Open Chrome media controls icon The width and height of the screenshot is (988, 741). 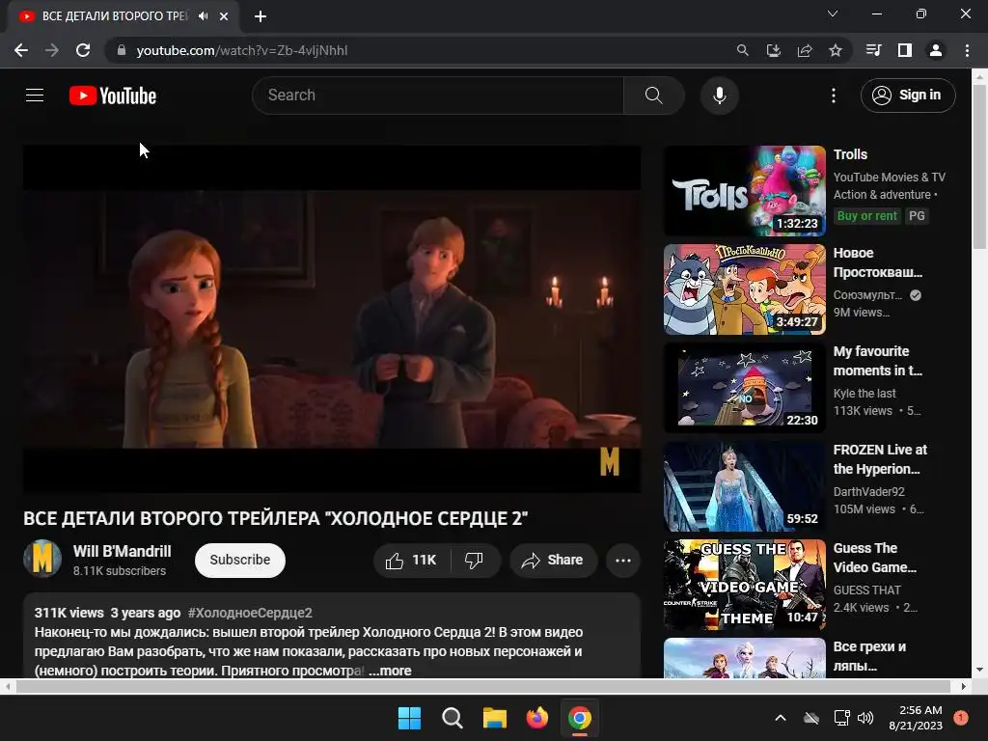(x=873, y=50)
